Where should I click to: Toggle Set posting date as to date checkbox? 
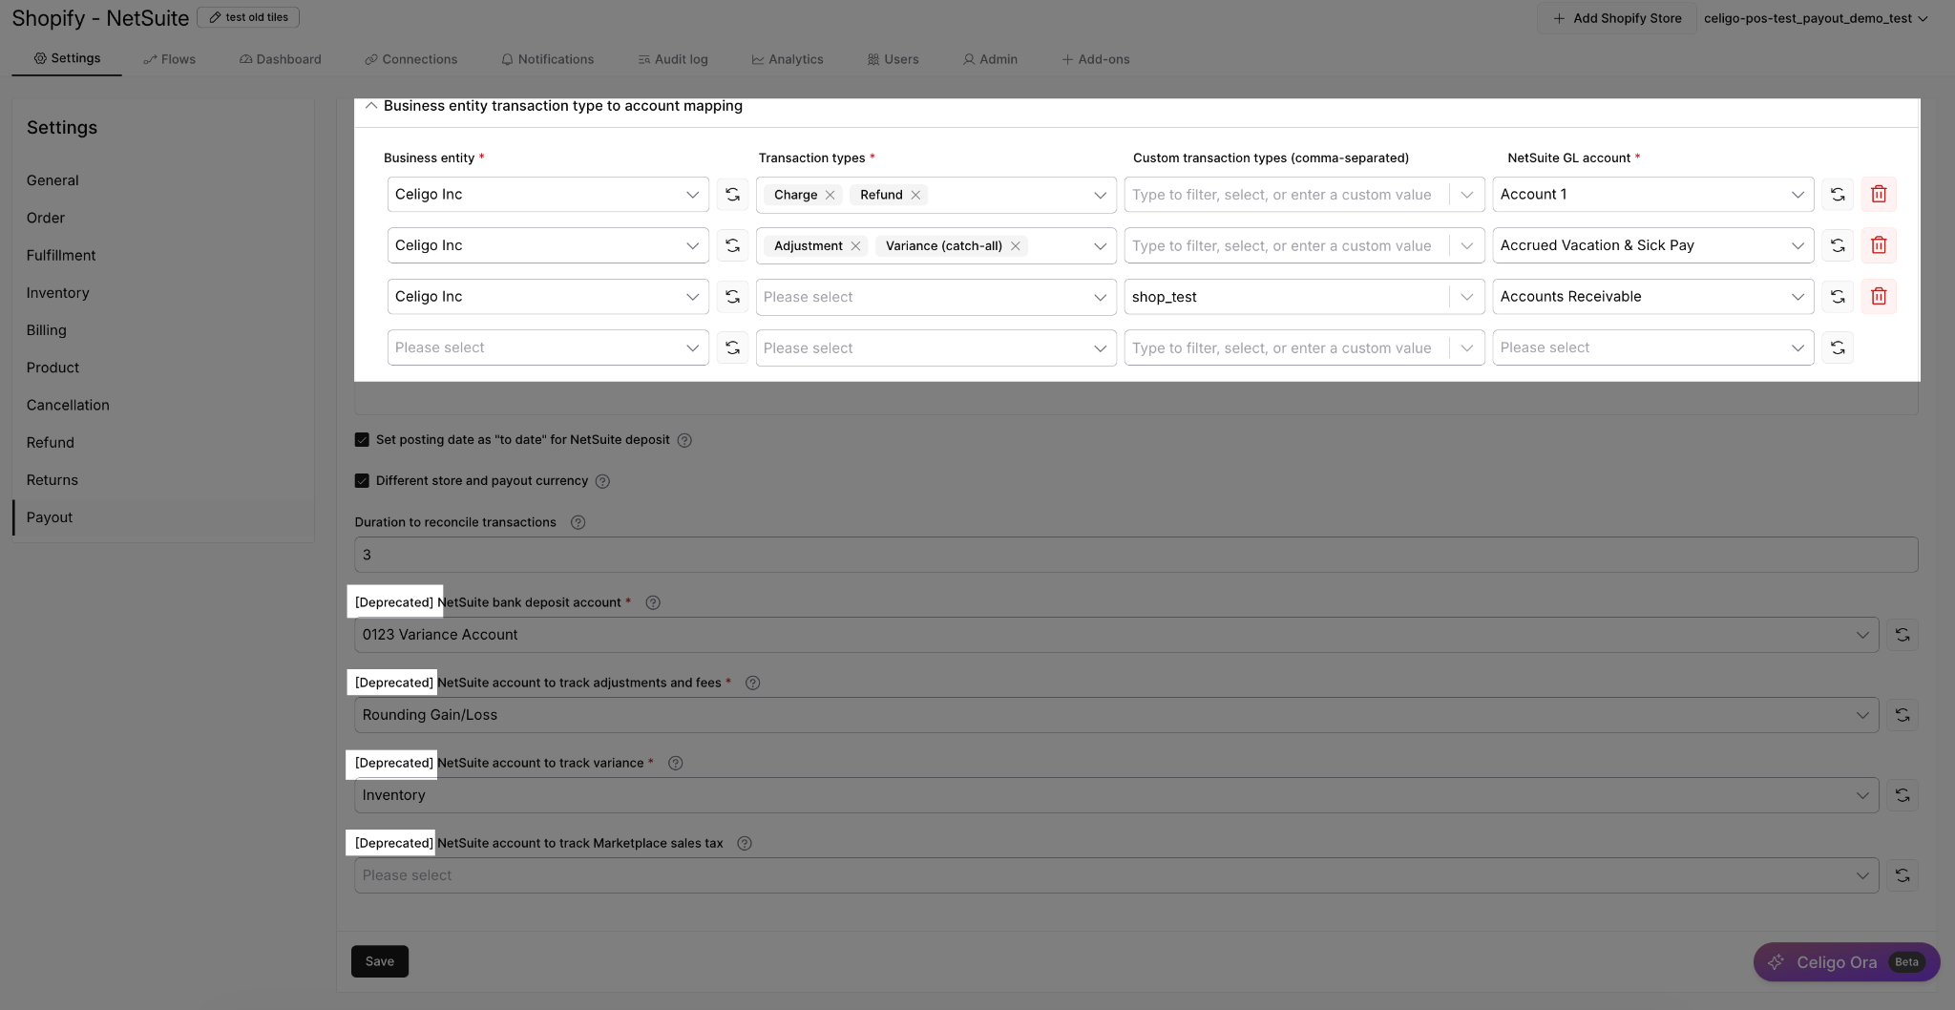click(362, 440)
